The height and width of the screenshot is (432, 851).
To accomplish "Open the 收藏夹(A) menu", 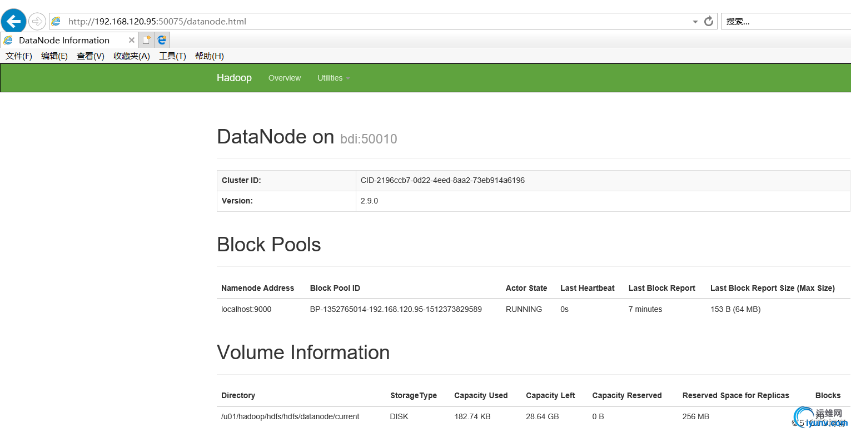I will click(132, 56).
